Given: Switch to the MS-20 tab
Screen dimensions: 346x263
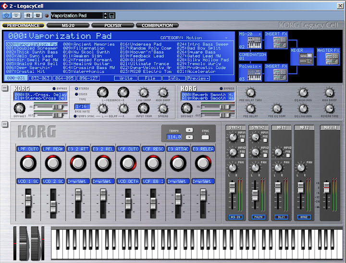Looking at the screenshot, I should [x=68, y=25].
